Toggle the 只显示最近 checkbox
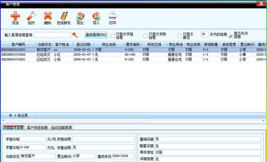Image resolution: width=267 pixels, height=162 pixels. tap(179, 36)
